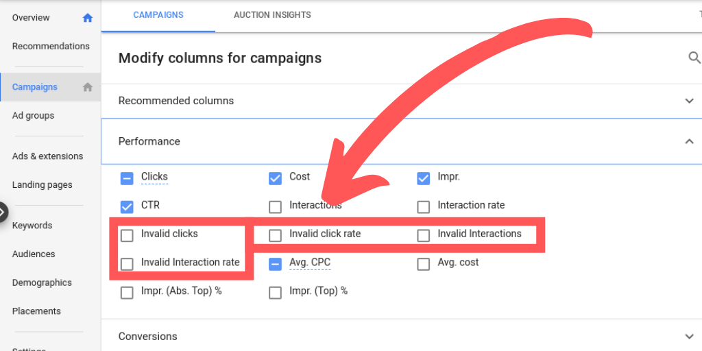
Task: Expand the Conversions section
Action: (x=689, y=337)
